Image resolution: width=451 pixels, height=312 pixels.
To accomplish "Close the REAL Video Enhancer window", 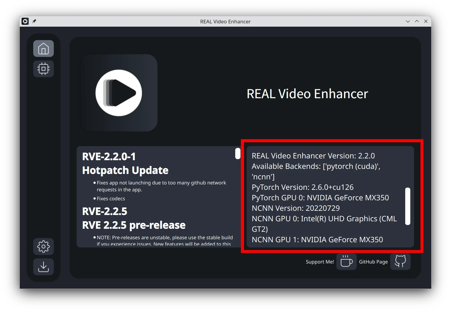I will pyautogui.click(x=426, y=21).
